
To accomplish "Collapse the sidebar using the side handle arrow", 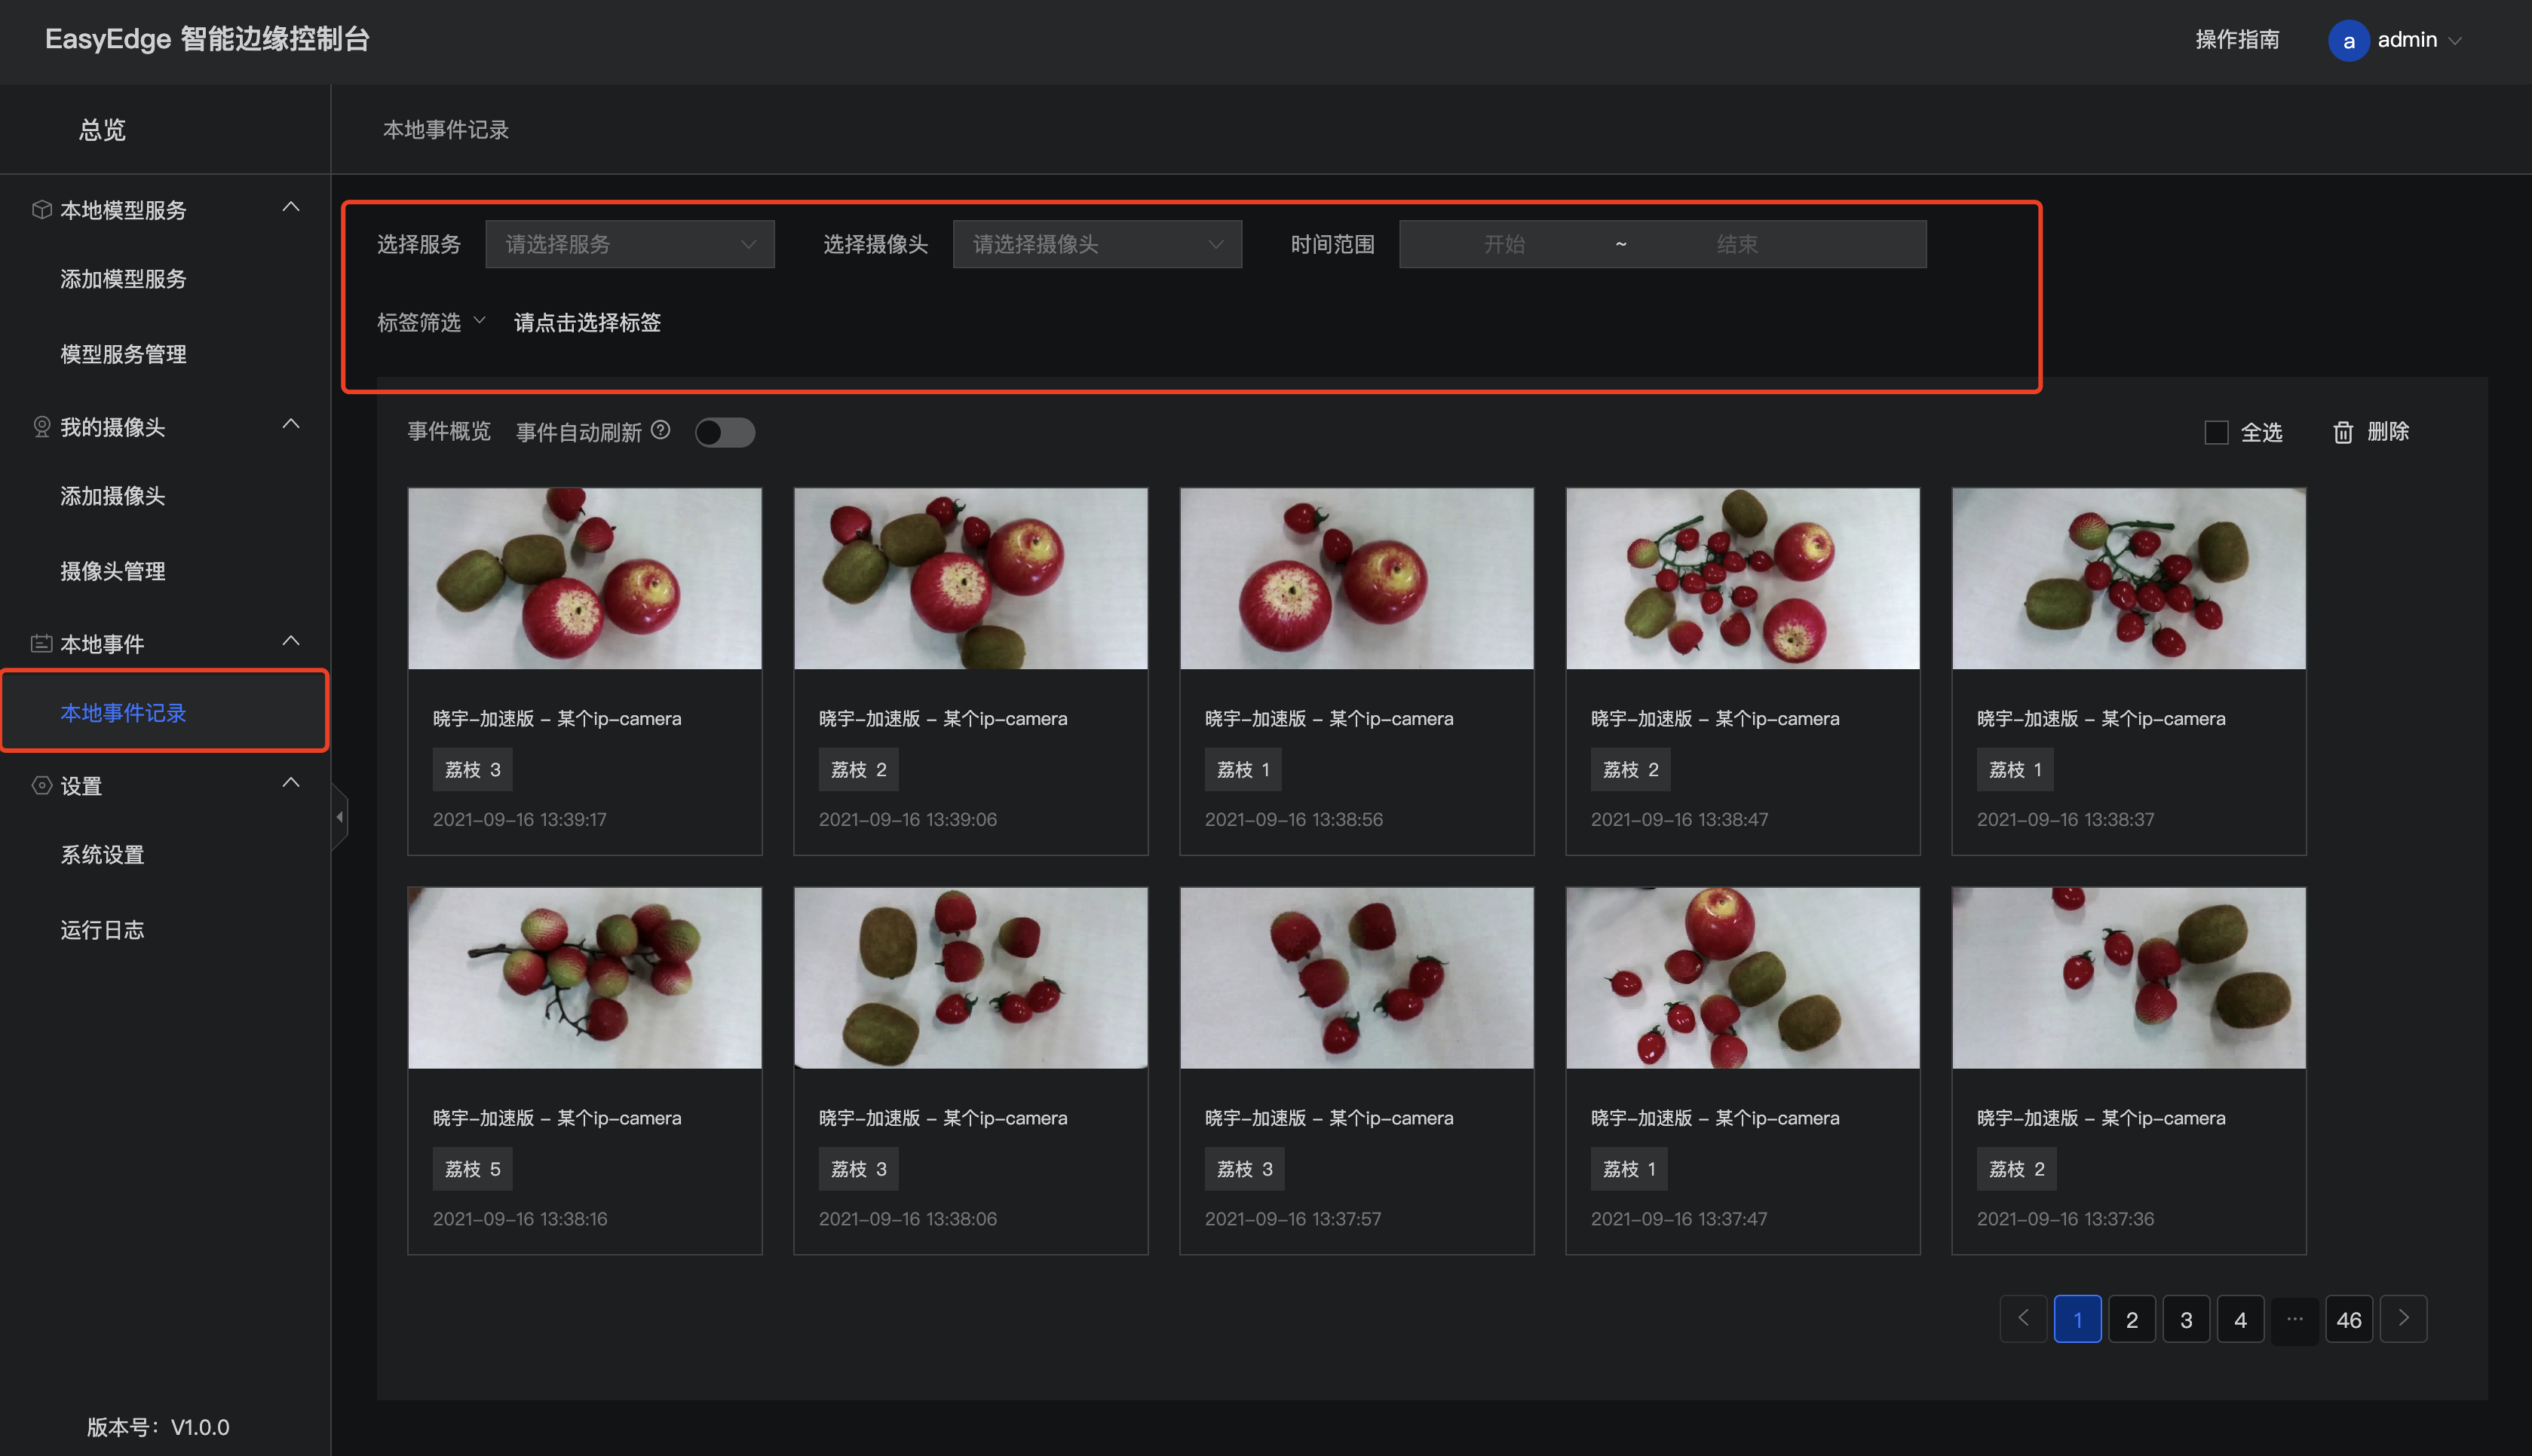I will point(340,817).
